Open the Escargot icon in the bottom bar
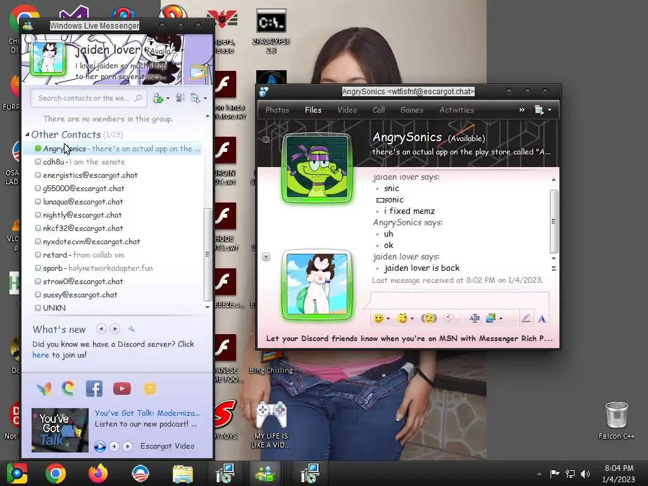The height and width of the screenshot is (486, 648). coord(68,389)
